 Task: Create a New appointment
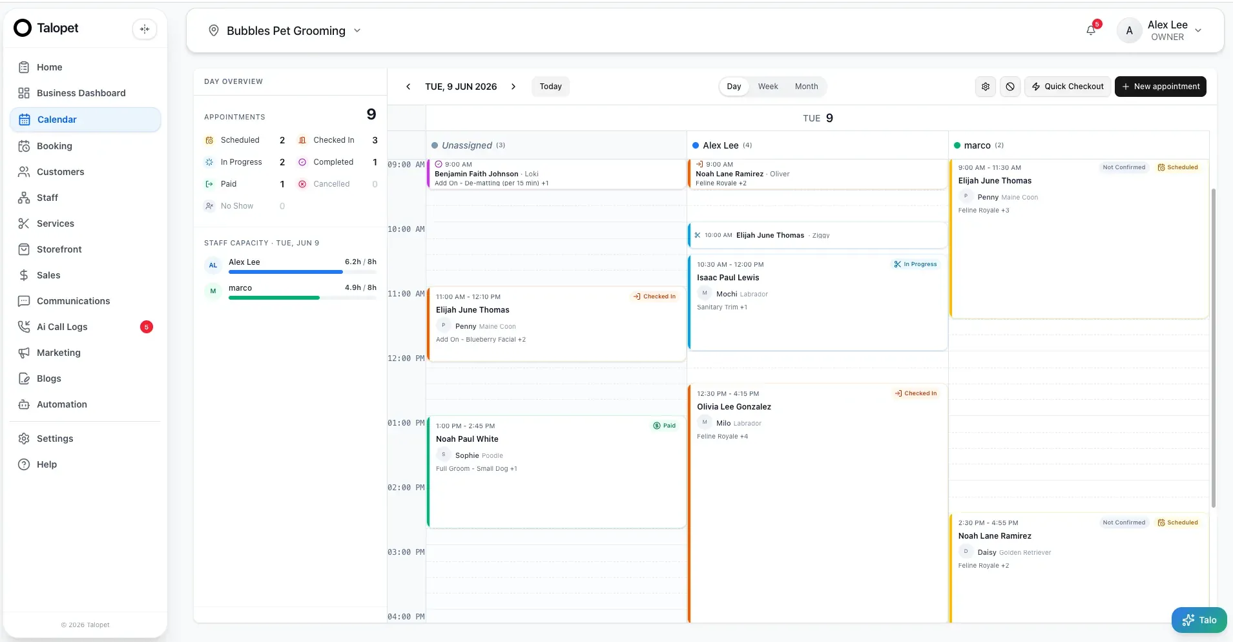[x=1160, y=87]
